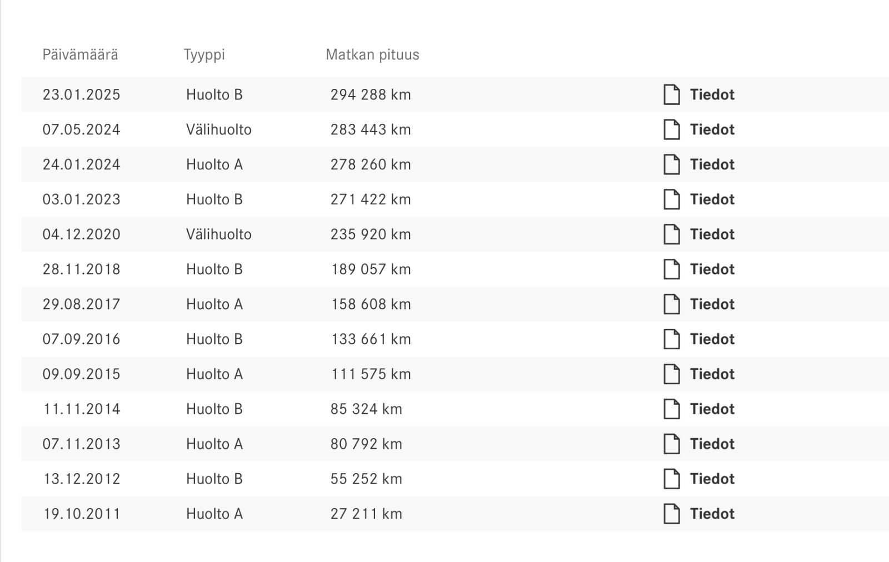Open Tiedot link for 111 575 km service

click(712, 374)
